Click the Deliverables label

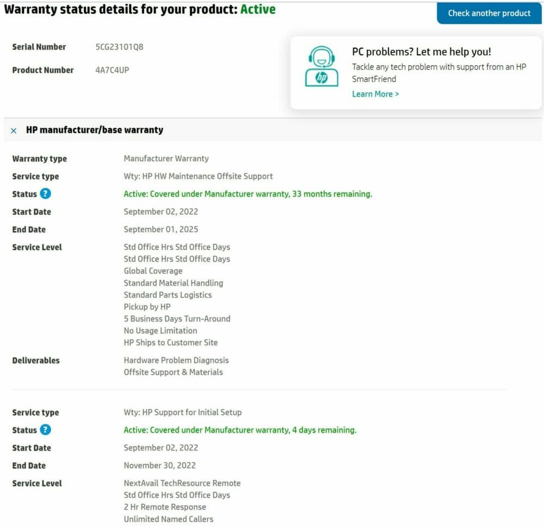tap(36, 360)
